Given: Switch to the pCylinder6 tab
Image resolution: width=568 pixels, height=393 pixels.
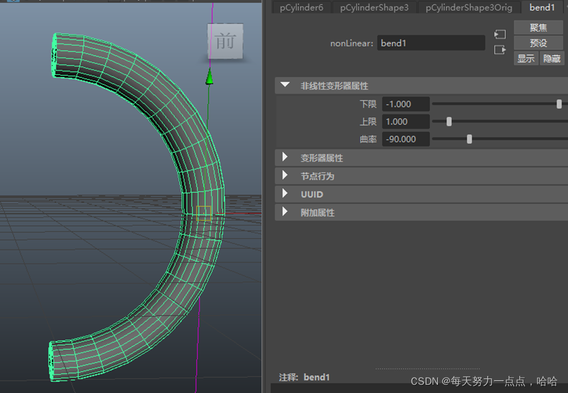Looking at the screenshot, I should coord(302,7).
